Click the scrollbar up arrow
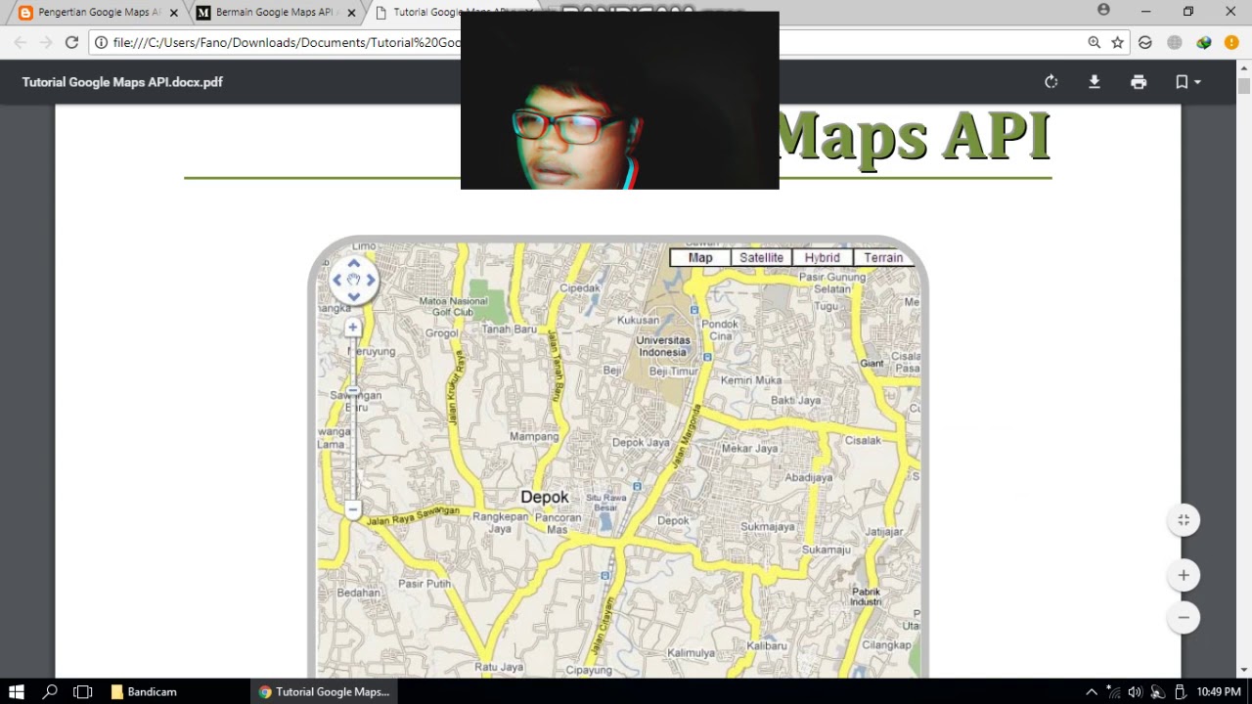The height and width of the screenshot is (704, 1252). tap(1244, 66)
